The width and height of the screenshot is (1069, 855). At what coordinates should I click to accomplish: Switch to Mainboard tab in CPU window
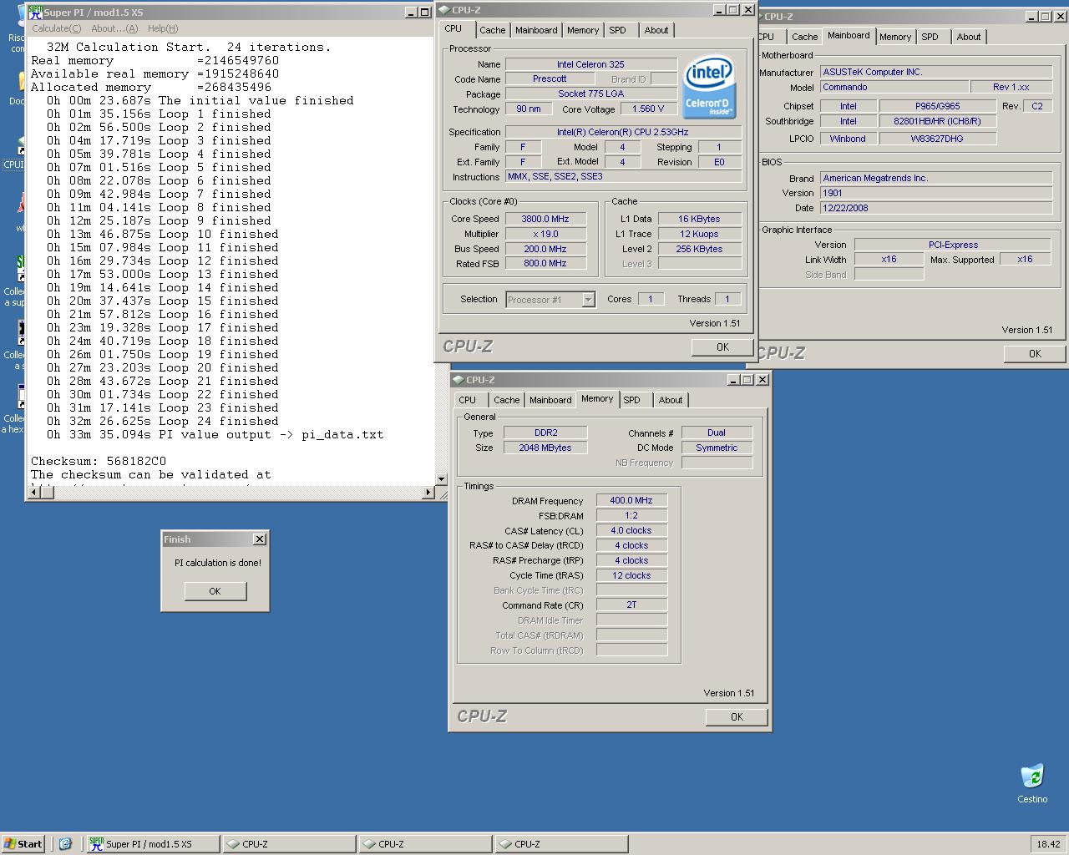point(536,30)
